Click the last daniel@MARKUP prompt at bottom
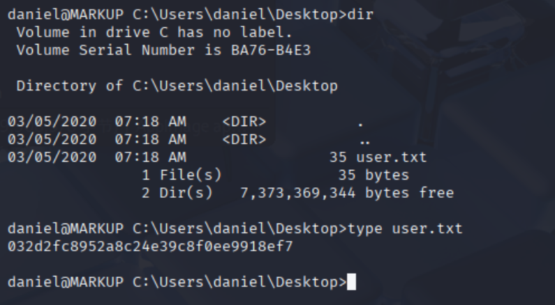The width and height of the screenshot is (555, 305). [x=66, y=282]
